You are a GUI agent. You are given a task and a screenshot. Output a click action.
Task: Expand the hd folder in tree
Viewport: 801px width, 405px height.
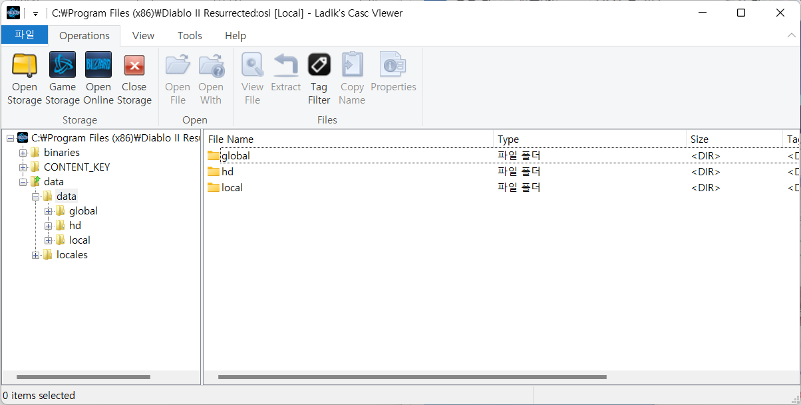point(48,226)
